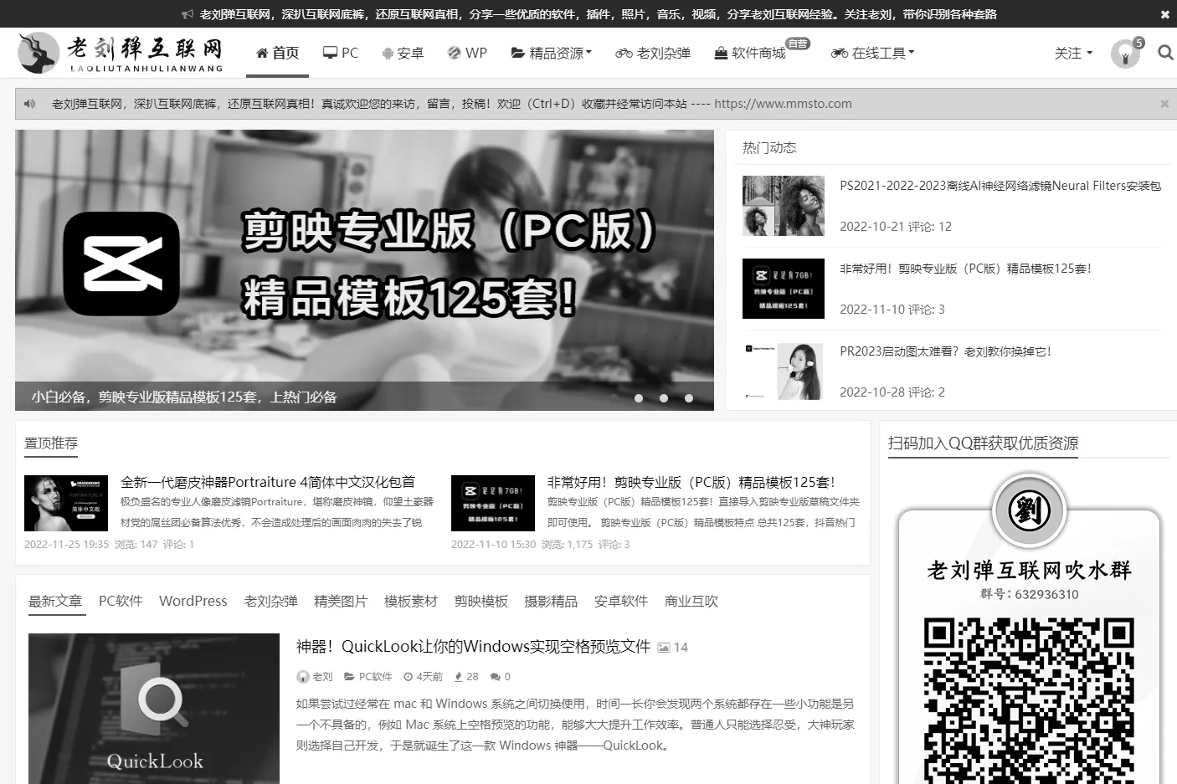
Task: Go to 首页 home tab
Action: [x=278, y=53]
